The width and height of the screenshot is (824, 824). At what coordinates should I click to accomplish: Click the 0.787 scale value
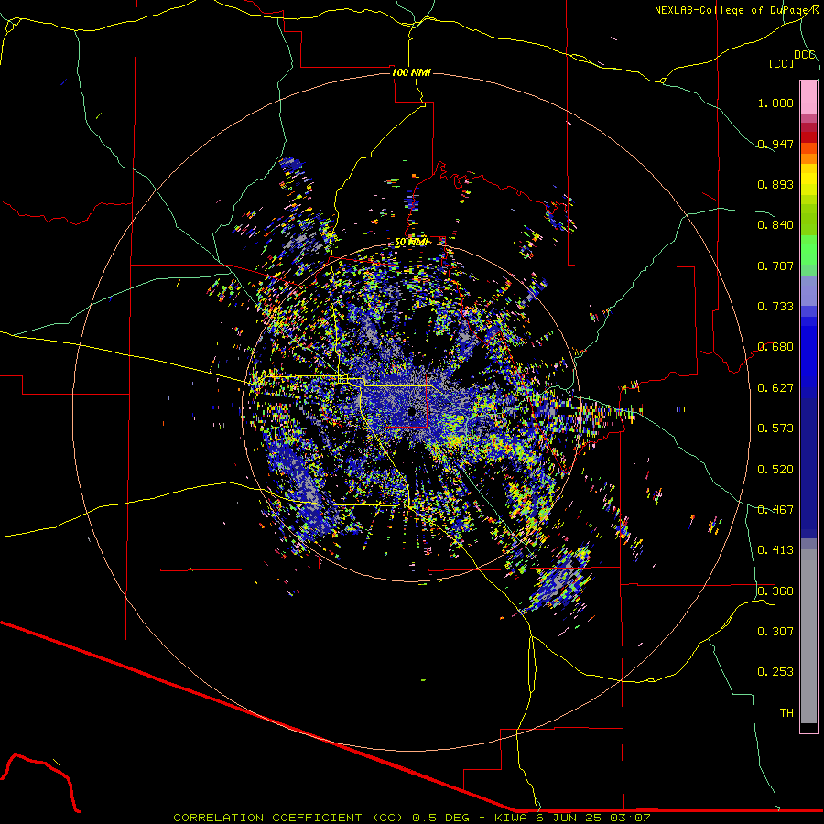click(775, 266)
